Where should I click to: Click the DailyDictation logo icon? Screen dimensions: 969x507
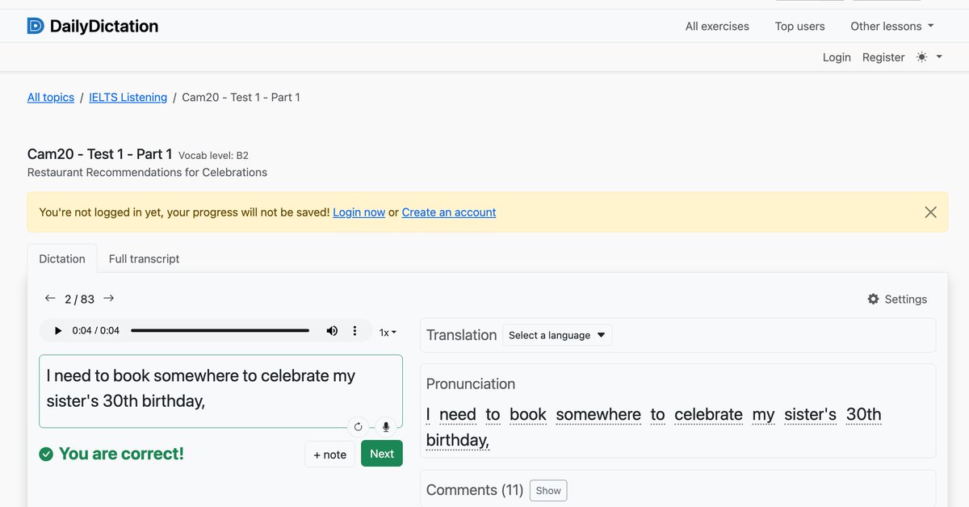click(x=36, y=26)
